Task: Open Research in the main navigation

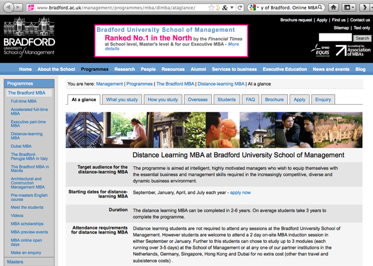Action: tap(125, 69)
